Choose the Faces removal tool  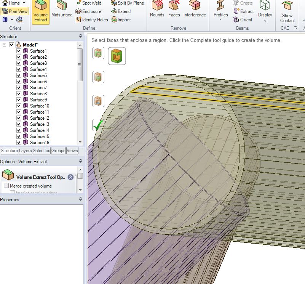pos(174,10)
